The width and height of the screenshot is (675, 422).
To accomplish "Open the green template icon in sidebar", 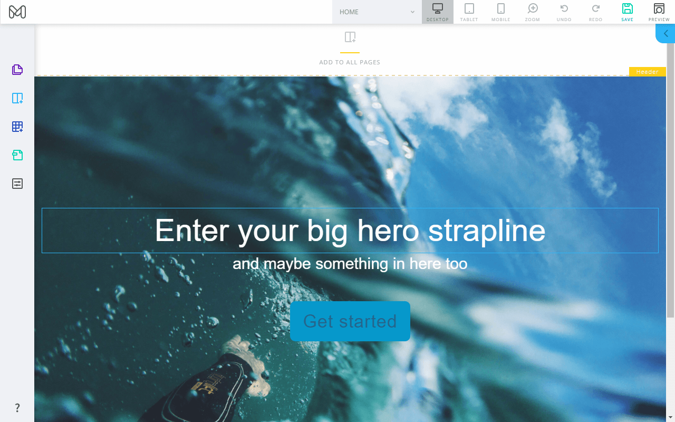I will tap(17, 155).
